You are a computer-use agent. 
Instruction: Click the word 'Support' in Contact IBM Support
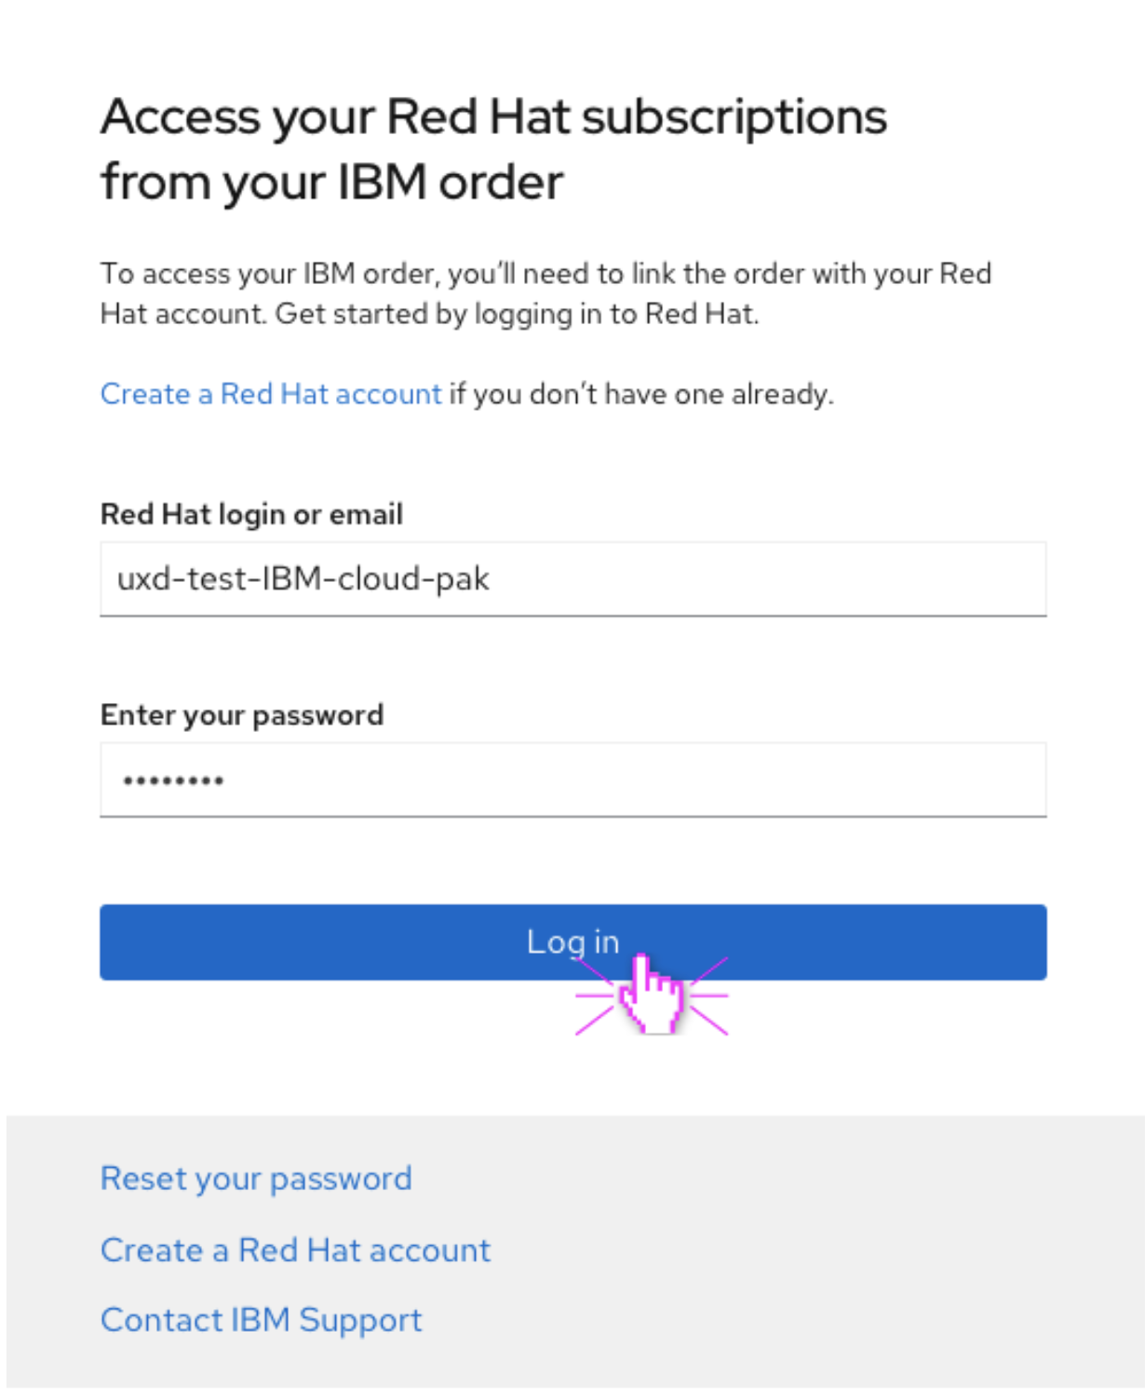tap(360, 1321)
